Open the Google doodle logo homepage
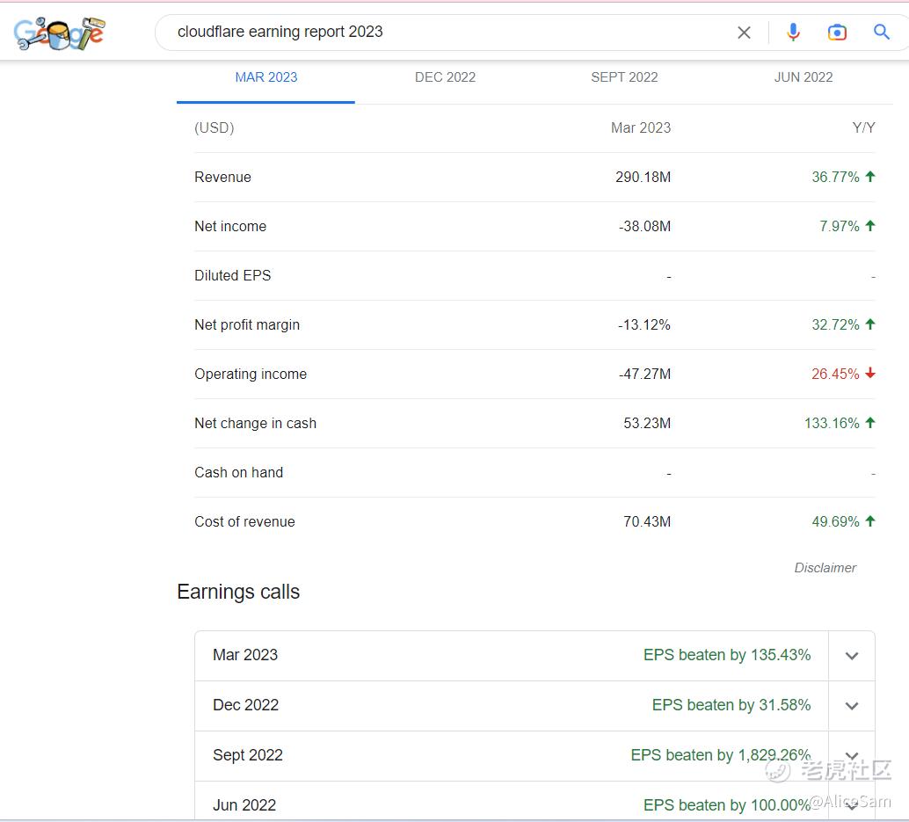This screenshot has width=909, height=822. click(x=60, y=33)
